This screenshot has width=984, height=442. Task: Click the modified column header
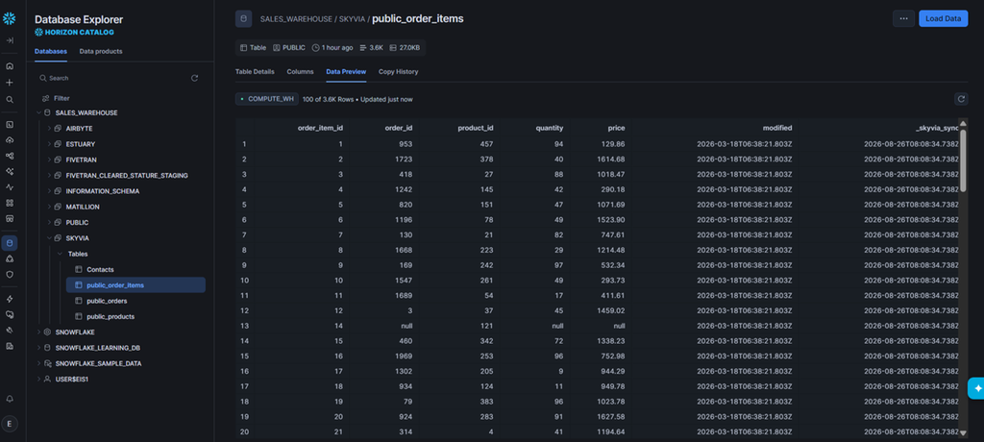776,128
